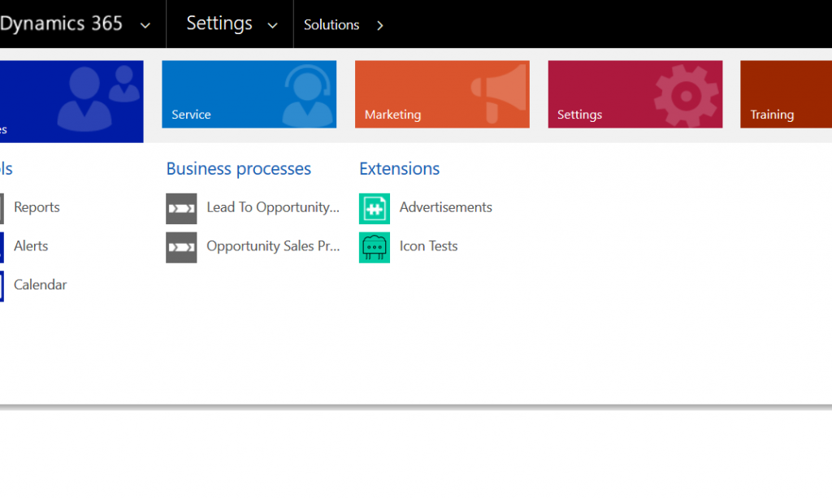Open the Reports link

coord(37,207)
